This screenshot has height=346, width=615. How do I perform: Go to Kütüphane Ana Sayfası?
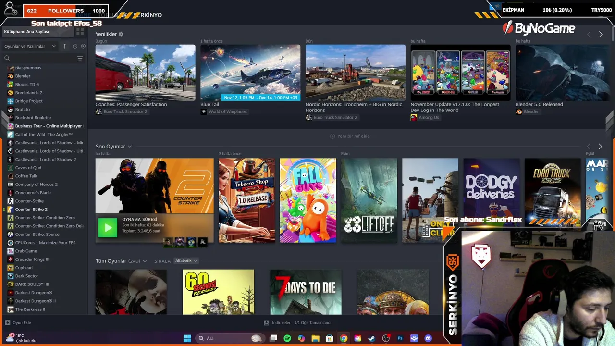(x=37, y=31)
